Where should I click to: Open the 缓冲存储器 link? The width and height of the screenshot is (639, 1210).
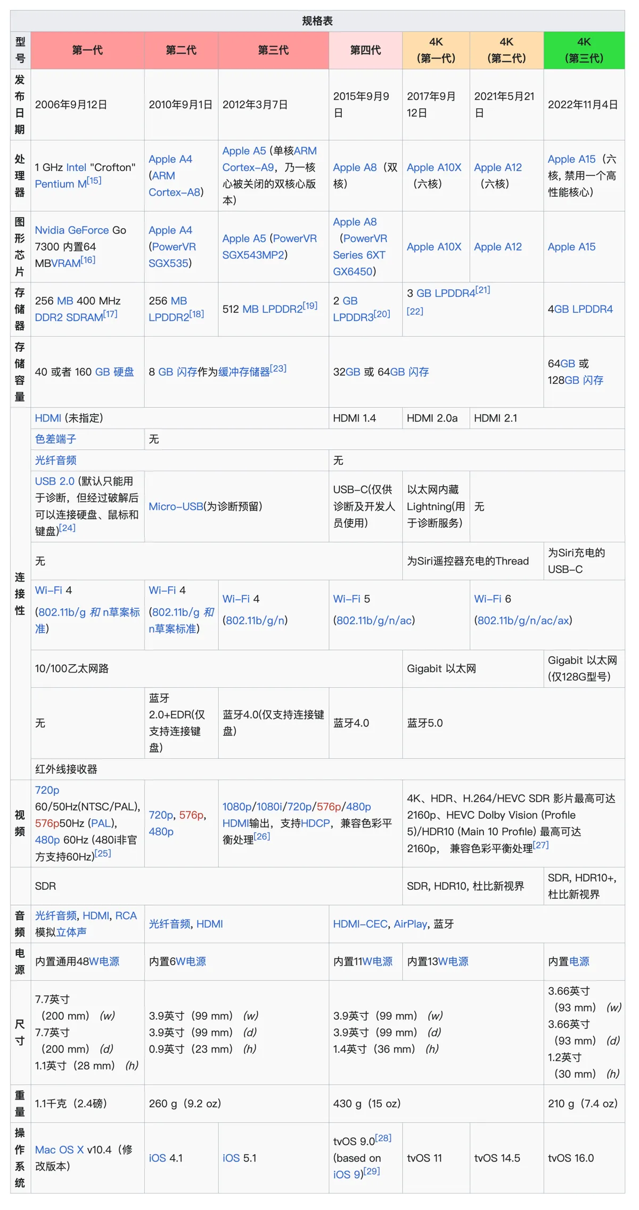tap(244, 372)
